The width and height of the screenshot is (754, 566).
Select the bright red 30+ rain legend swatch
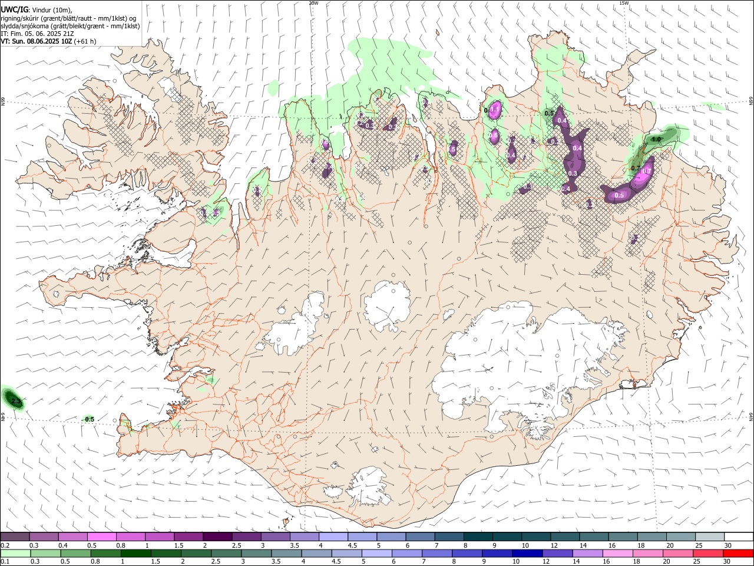pos(739,554)
